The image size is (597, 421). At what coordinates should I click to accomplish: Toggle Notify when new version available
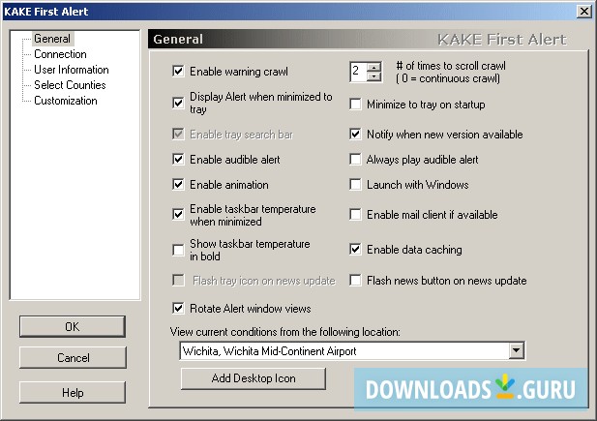pyautogui.click(x=355, y=135)
